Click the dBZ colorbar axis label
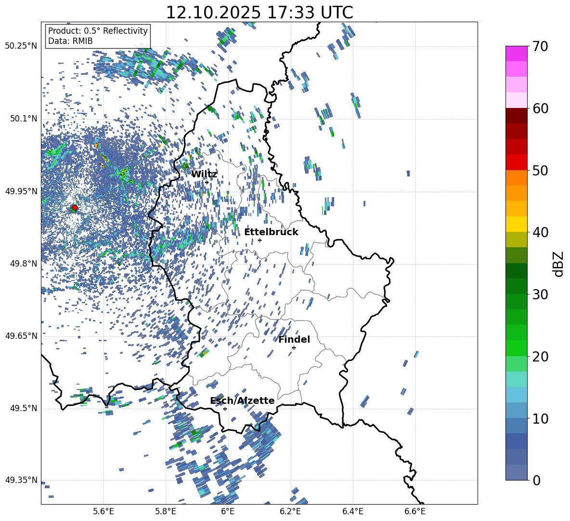 point(558,264)
